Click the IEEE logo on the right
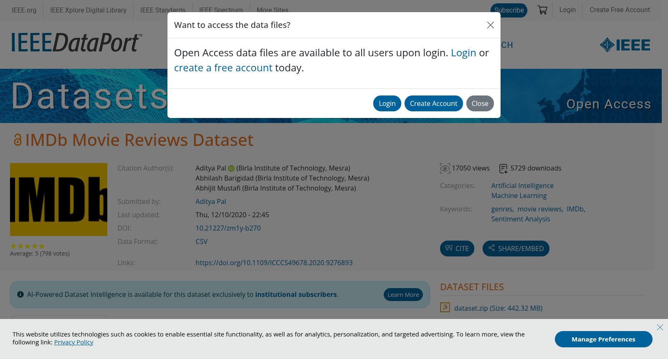Viewport: 668px width, 359px height. tap(625, 45)
